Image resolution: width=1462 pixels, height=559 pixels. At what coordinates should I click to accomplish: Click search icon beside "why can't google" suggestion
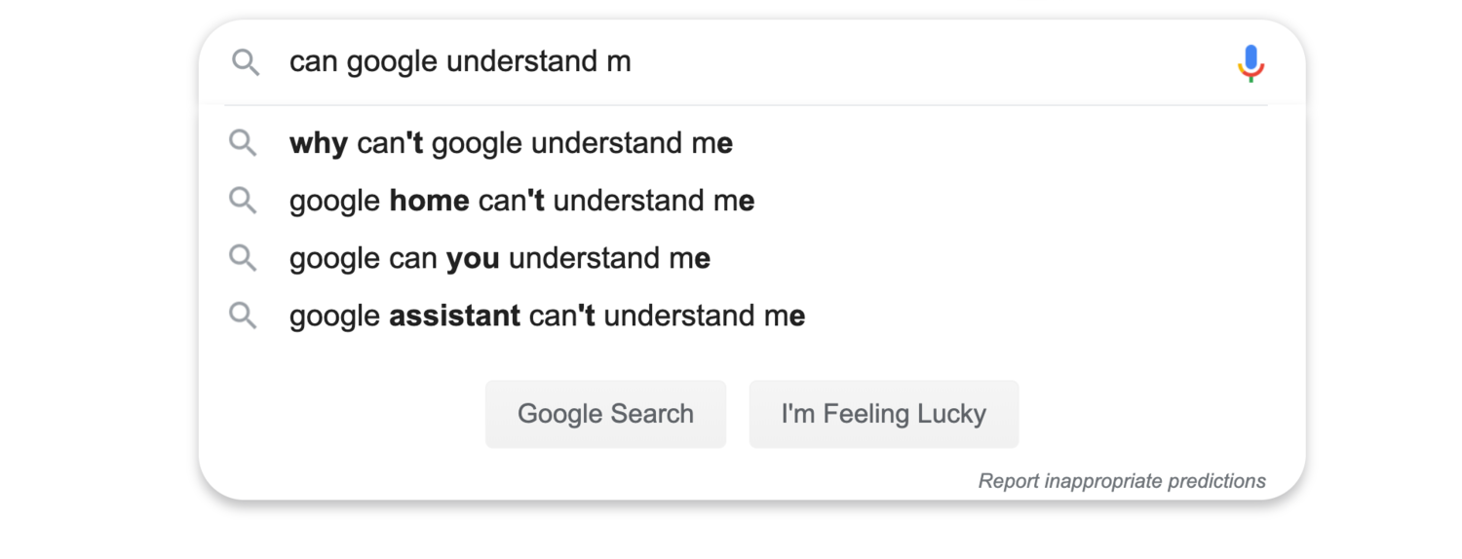243,143
